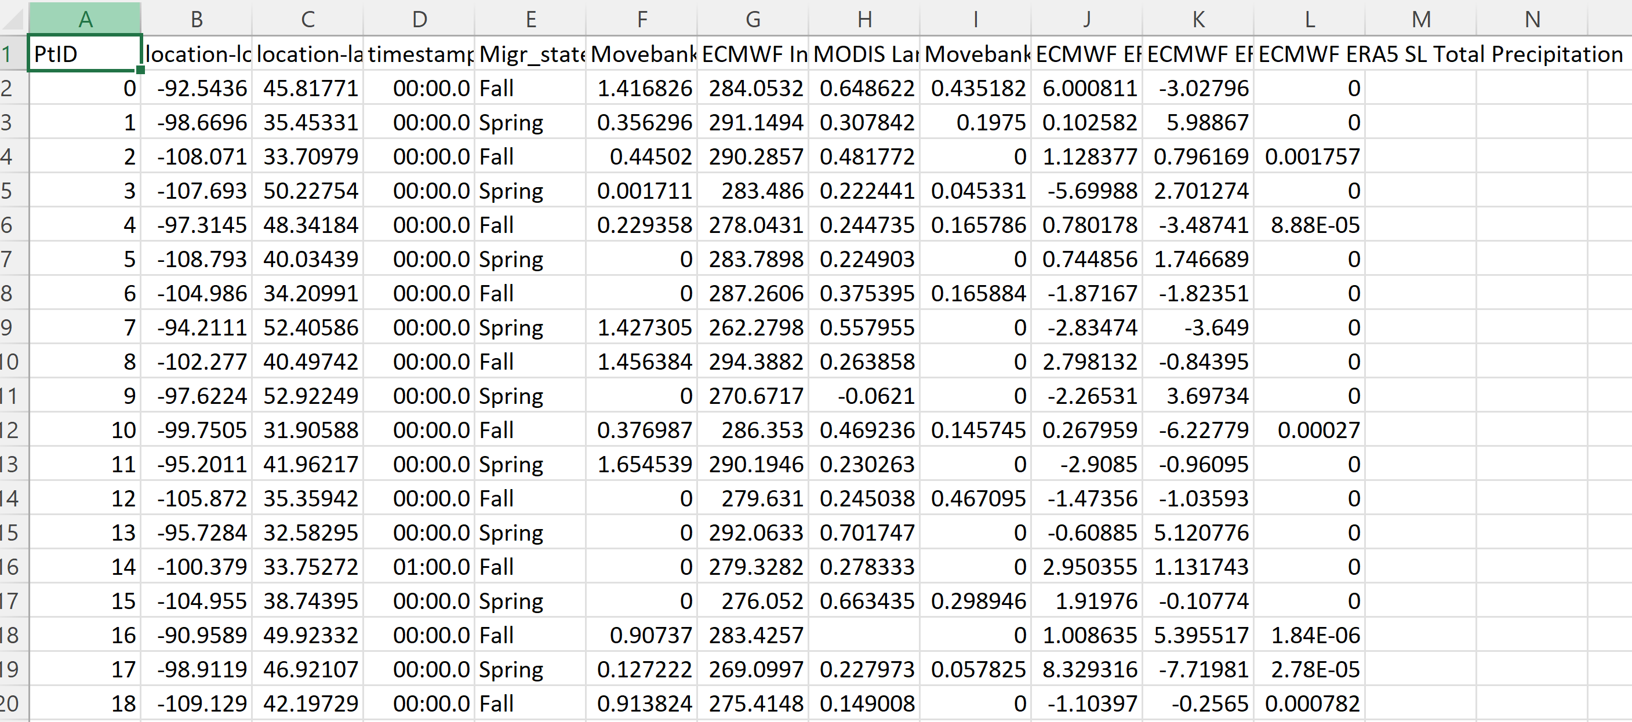Select the column D header
This screenshot has height=722, width=1632.
pos(419,19)
